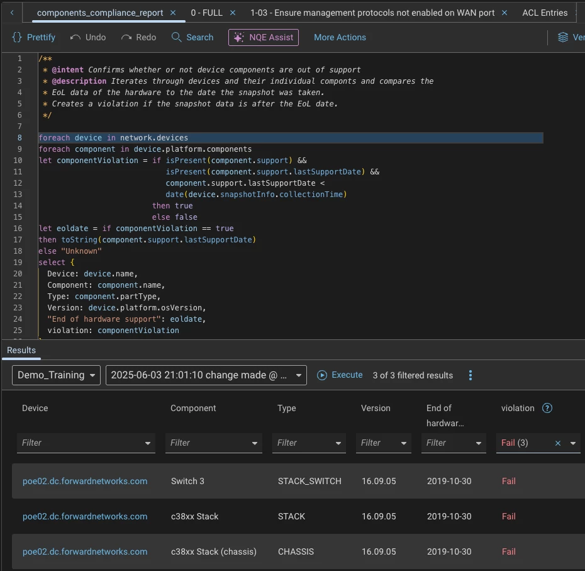This screenshot has height=571, width=585.
Task: Open results options three-dot menu
Action: click(471, 375)
